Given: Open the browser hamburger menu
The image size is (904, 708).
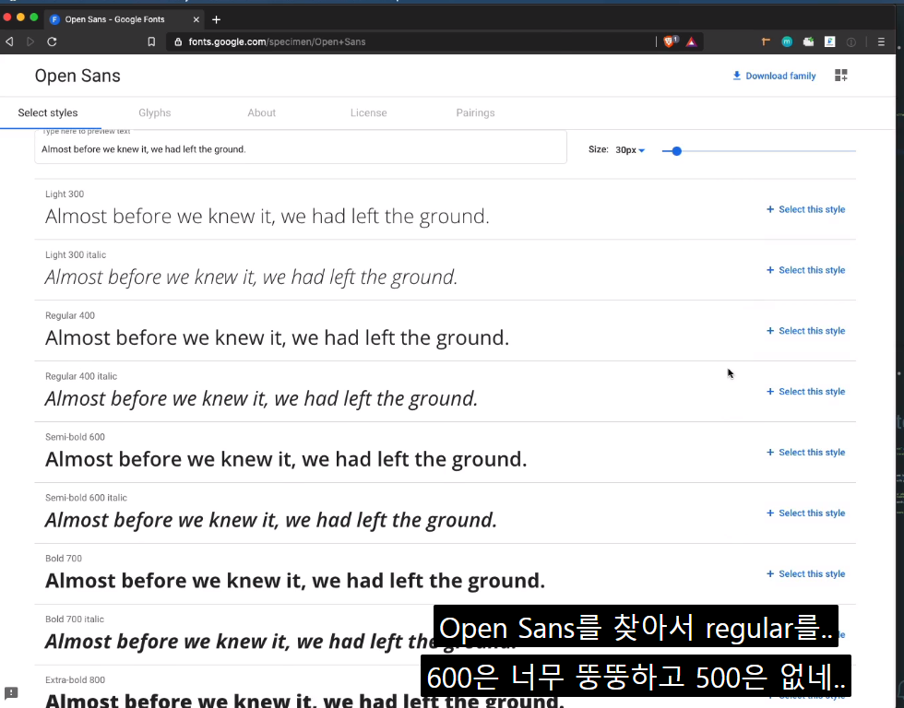Looking at the screenshot, I should coord(881,41).
